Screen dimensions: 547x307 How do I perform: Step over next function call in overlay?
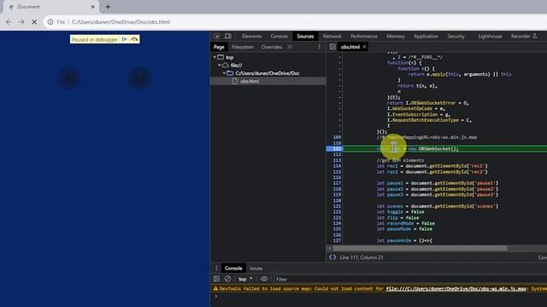[x=134, y=39]
